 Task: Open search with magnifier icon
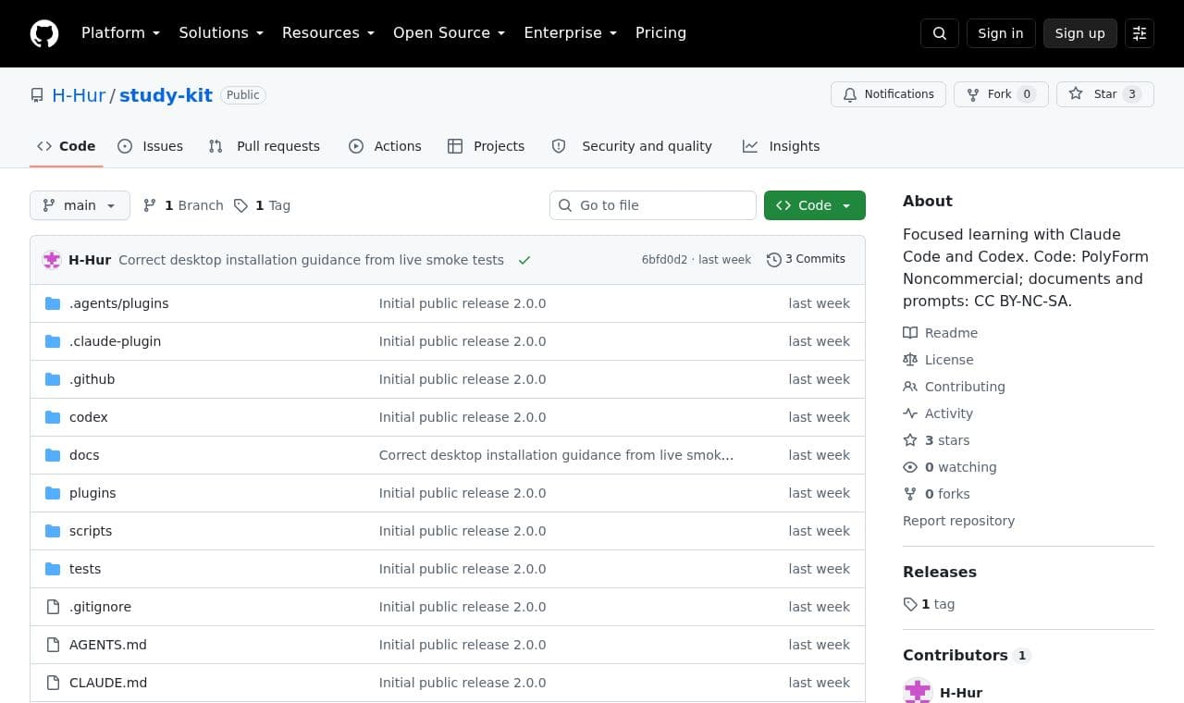pos(940,33)
